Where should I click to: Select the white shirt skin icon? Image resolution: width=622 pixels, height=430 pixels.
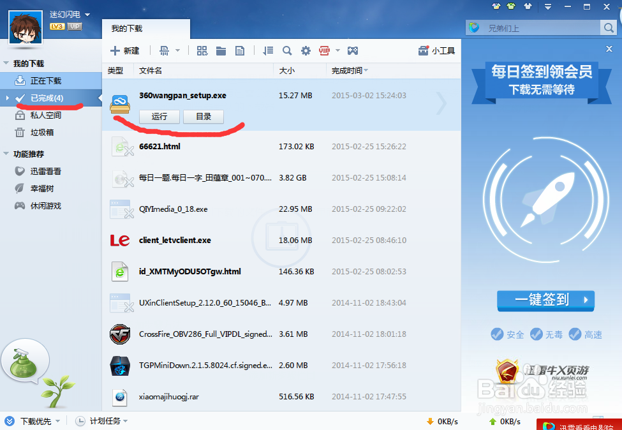528,6
